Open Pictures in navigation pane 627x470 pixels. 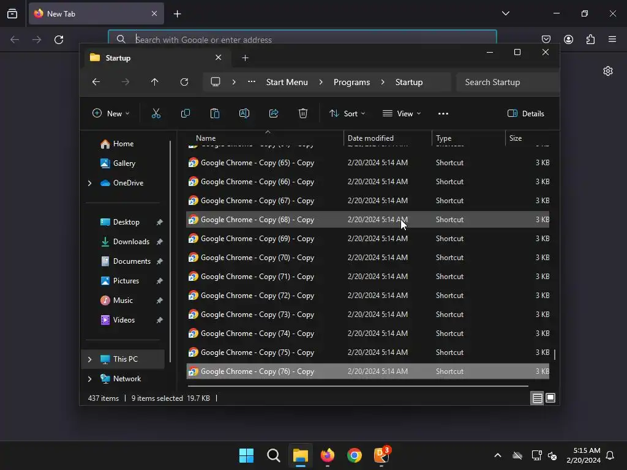point(126,281)
